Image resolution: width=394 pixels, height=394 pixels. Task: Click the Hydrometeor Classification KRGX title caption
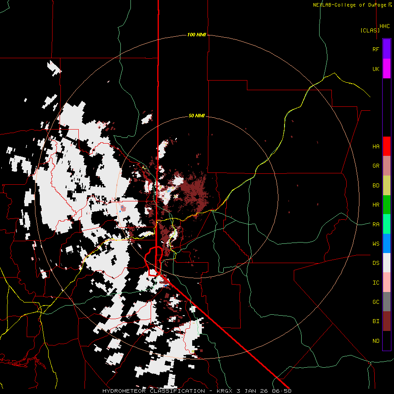click(197, 391)
